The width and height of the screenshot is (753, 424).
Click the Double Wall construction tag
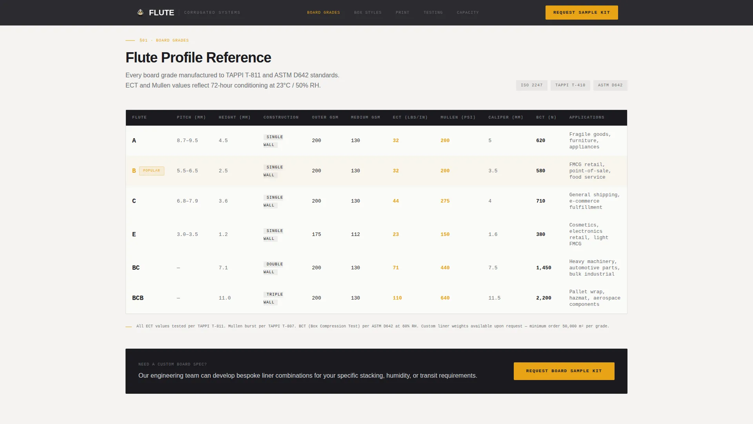coord(273,268)
